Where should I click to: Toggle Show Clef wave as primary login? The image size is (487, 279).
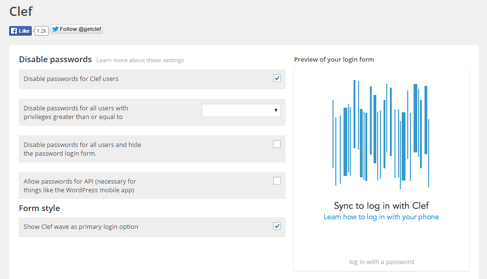[x=276, y=226]
